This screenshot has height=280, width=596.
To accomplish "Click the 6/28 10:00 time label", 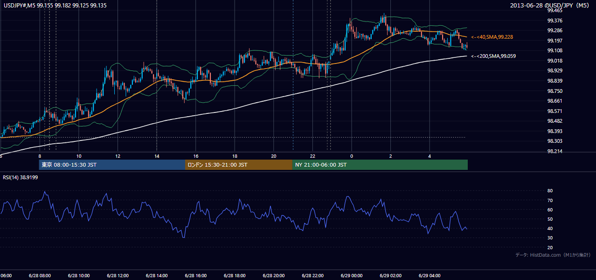I will tap(79, 276).
